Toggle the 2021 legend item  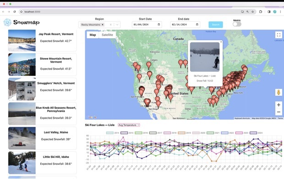coord(213,133)
